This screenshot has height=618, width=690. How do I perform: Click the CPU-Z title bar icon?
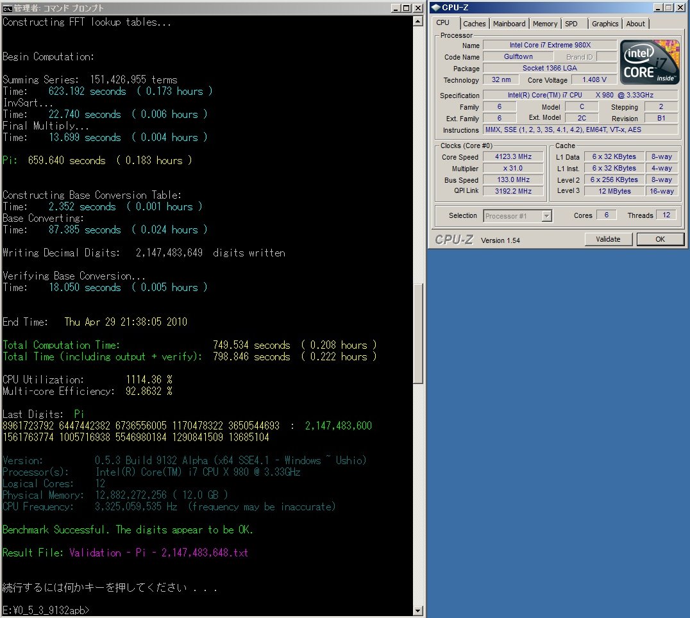(x=435, y=8)
